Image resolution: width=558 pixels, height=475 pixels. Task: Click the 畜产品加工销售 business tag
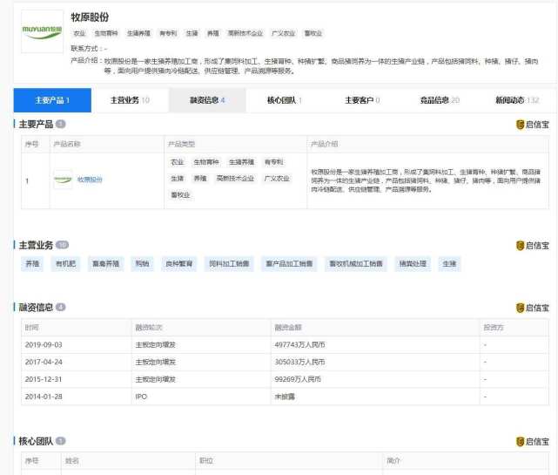click(289, 264)
